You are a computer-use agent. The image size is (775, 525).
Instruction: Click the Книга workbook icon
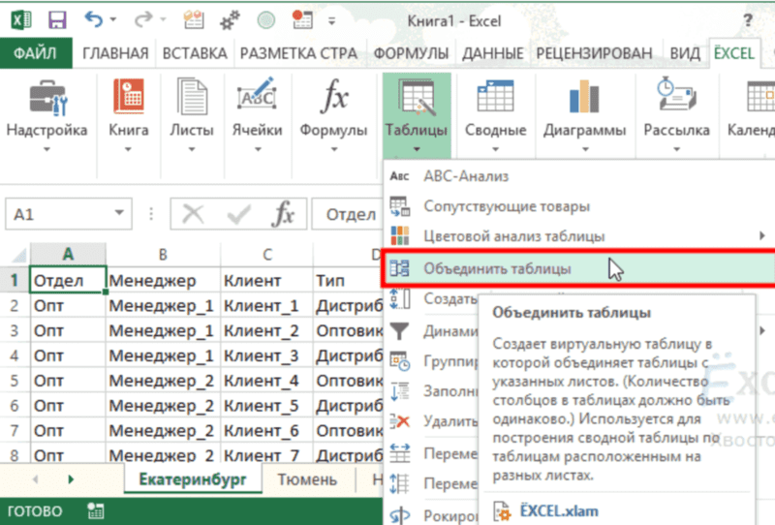pyautogui.click(x=128, y=100)
